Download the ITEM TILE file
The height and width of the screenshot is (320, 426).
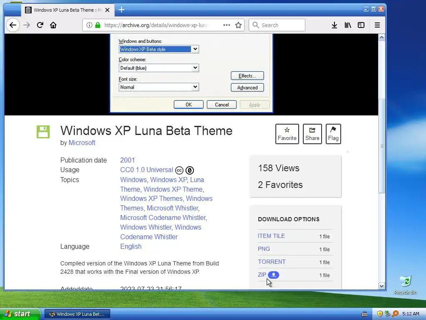[271, 236]
